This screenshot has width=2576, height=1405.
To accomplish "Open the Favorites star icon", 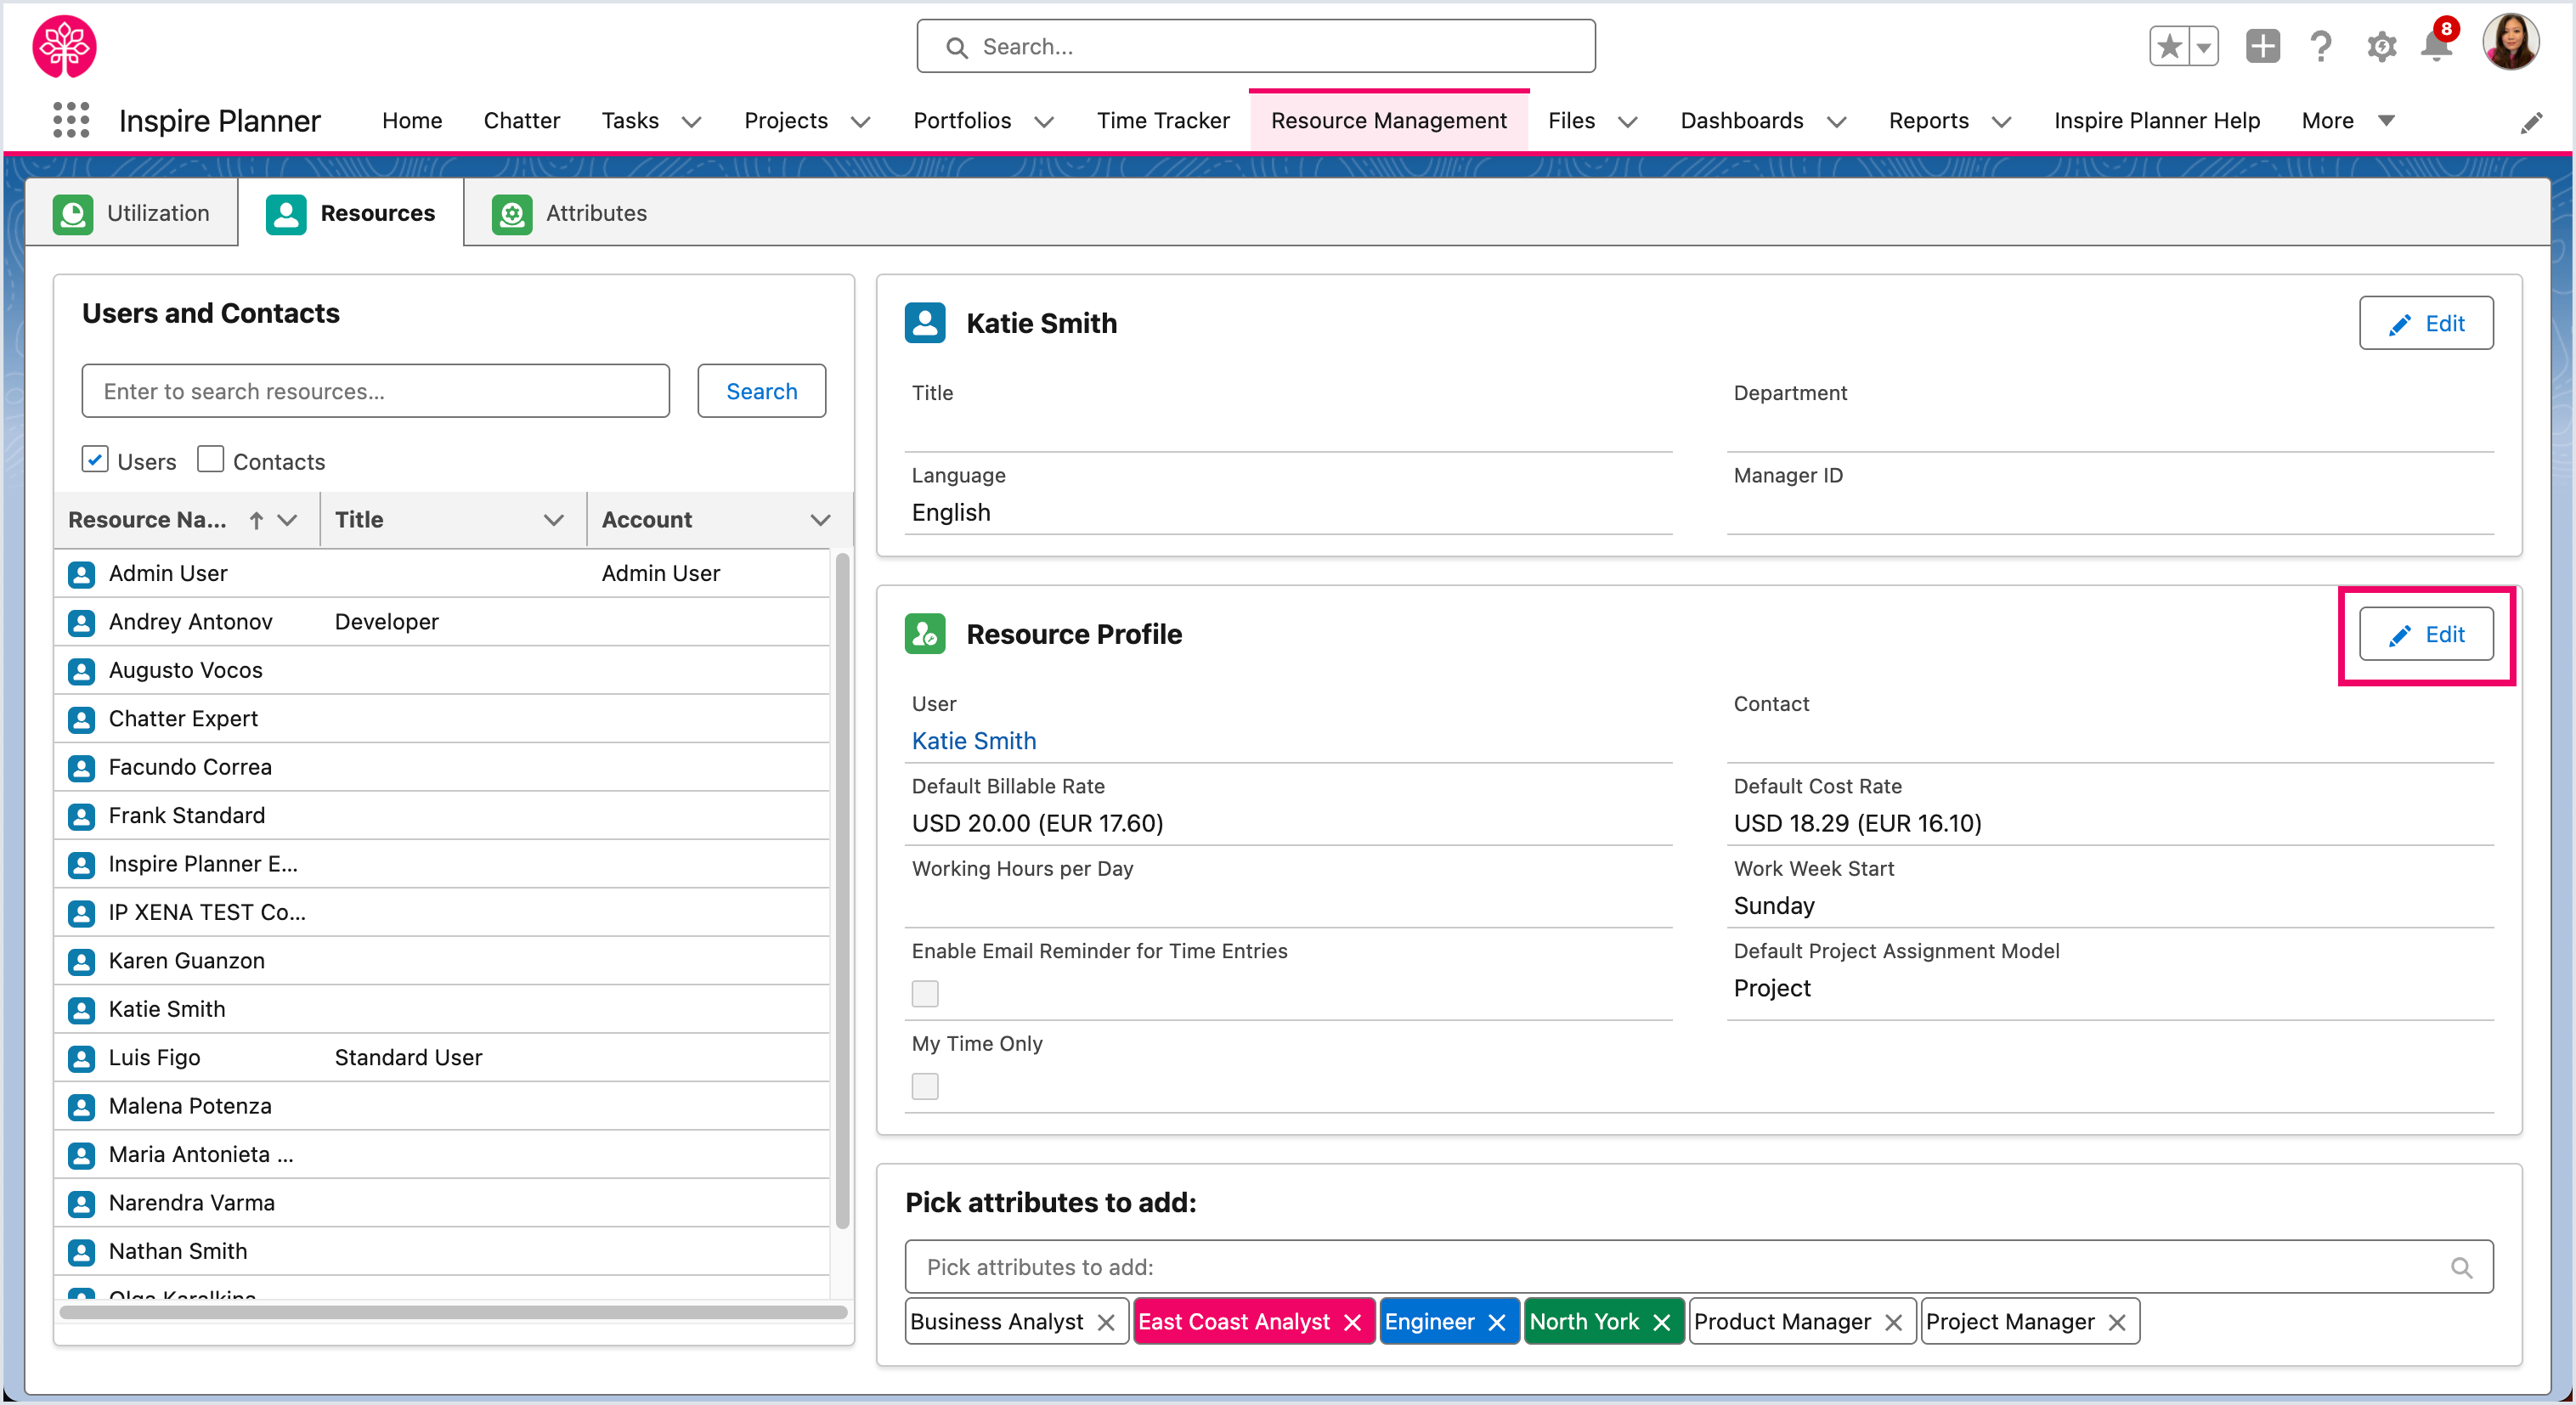I will [2168, 46].
